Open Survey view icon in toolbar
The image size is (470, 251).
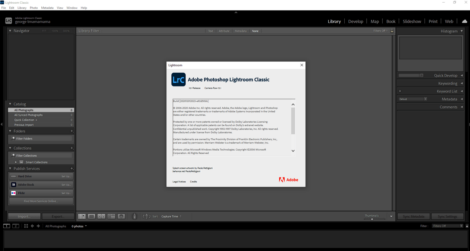tap(111, 216)
